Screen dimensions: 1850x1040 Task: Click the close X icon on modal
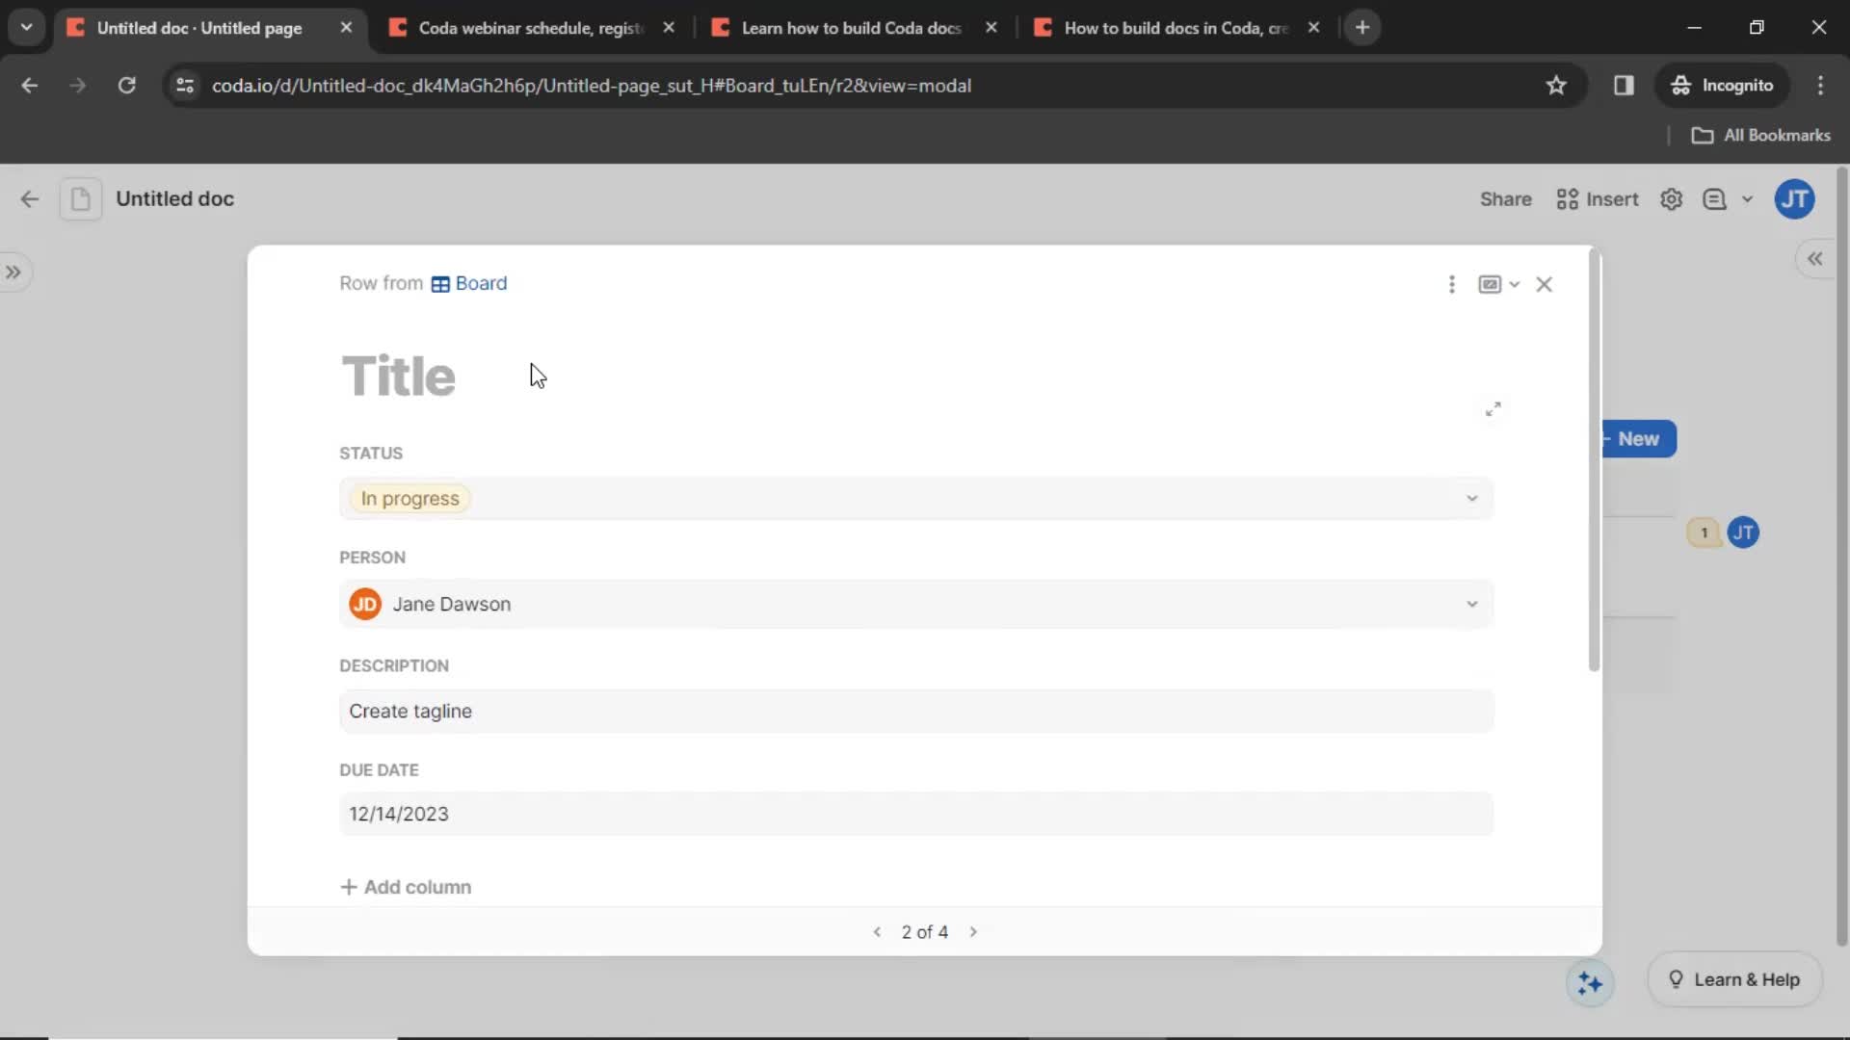1544,283
